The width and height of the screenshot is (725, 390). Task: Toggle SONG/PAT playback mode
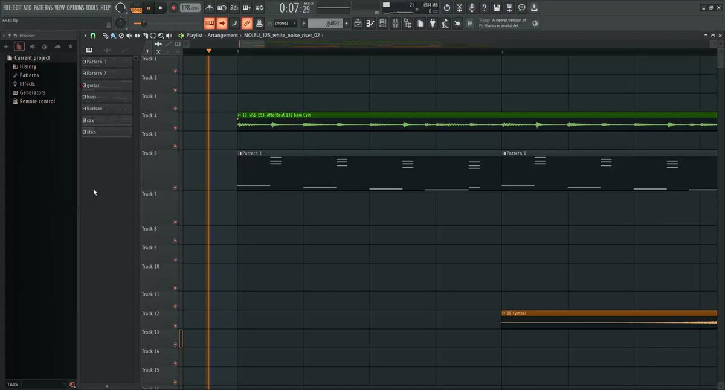click(x=136, y=8)
